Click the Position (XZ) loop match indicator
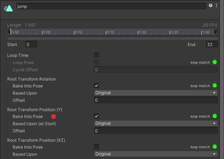The height and width of the screenshot is (159, 224). [x=215, y=147]
